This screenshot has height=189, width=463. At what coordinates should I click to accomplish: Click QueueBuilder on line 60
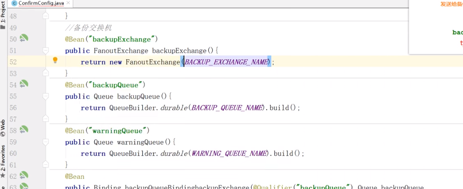click(x=132, y=154)
